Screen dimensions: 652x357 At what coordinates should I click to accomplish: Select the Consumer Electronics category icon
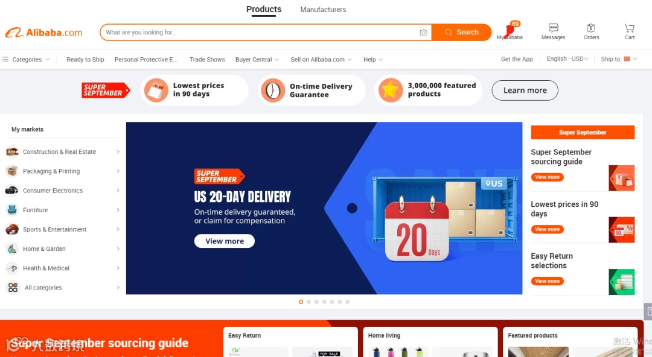tap(11, 191)
